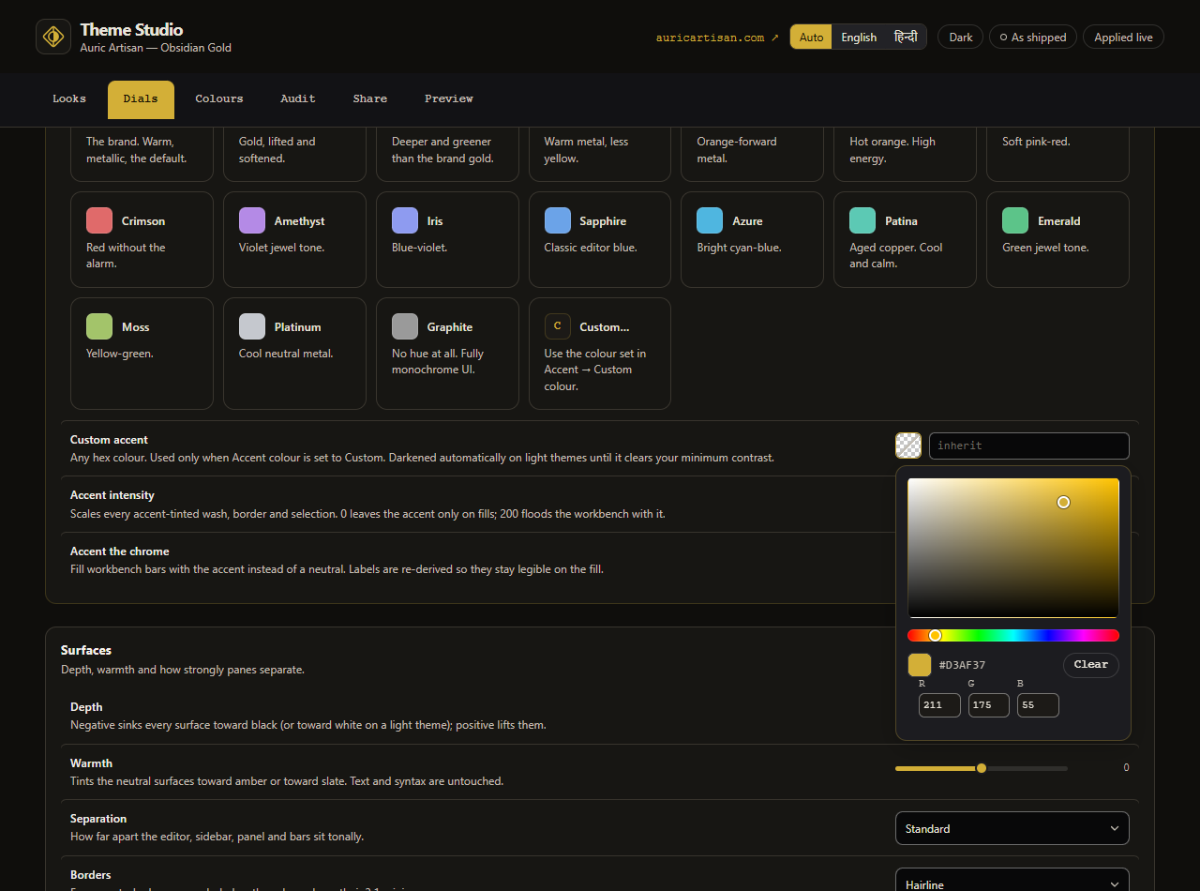Screen dimensions: 1200x891
Task: Clear the custom accent colour
Action: click(1091, 665)
